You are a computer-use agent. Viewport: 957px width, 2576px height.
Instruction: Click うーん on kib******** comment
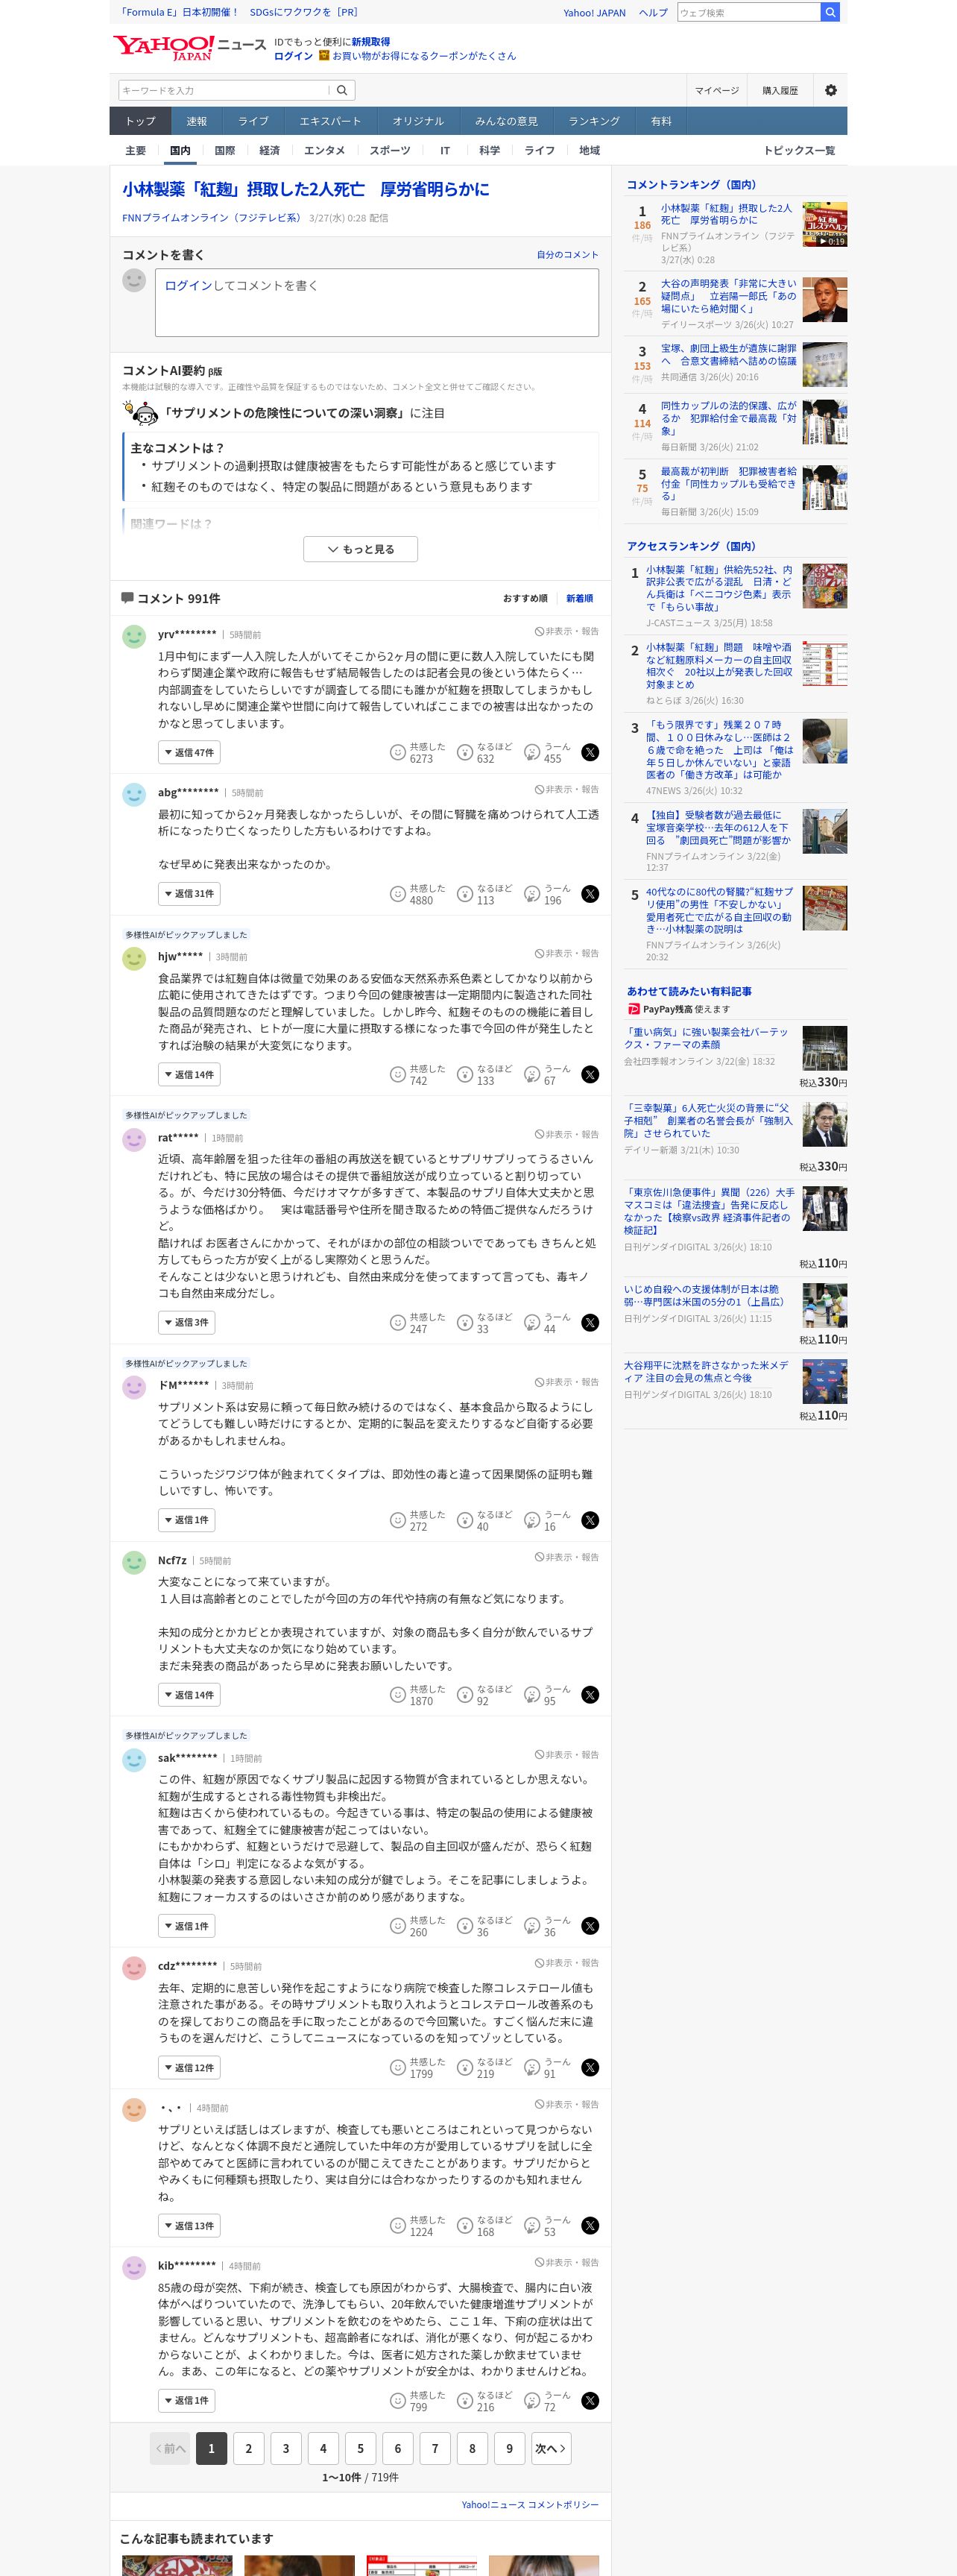pyautogui.click(x=548, y=2401)
